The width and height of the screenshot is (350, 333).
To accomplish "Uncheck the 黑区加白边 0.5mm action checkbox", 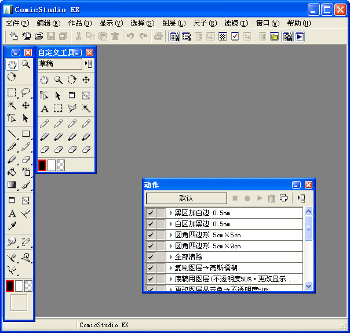I will [x=151, y=213].
